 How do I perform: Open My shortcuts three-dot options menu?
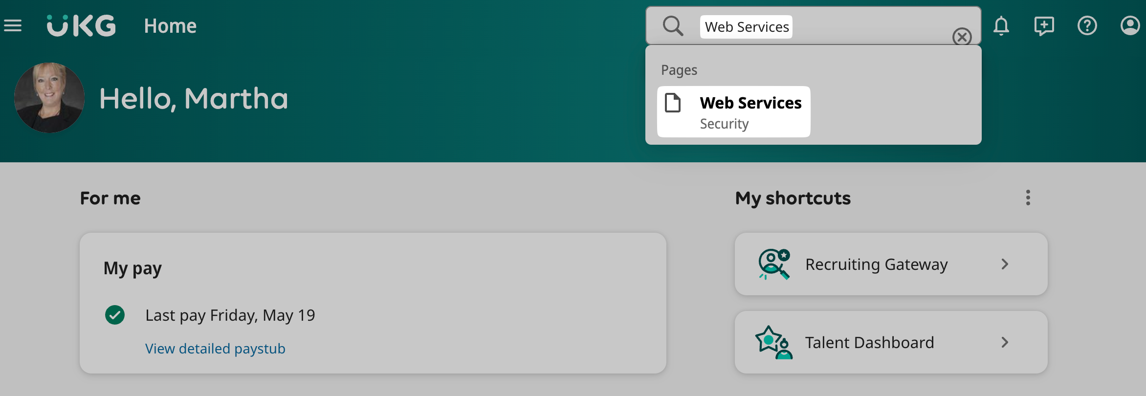point(1028,198)
